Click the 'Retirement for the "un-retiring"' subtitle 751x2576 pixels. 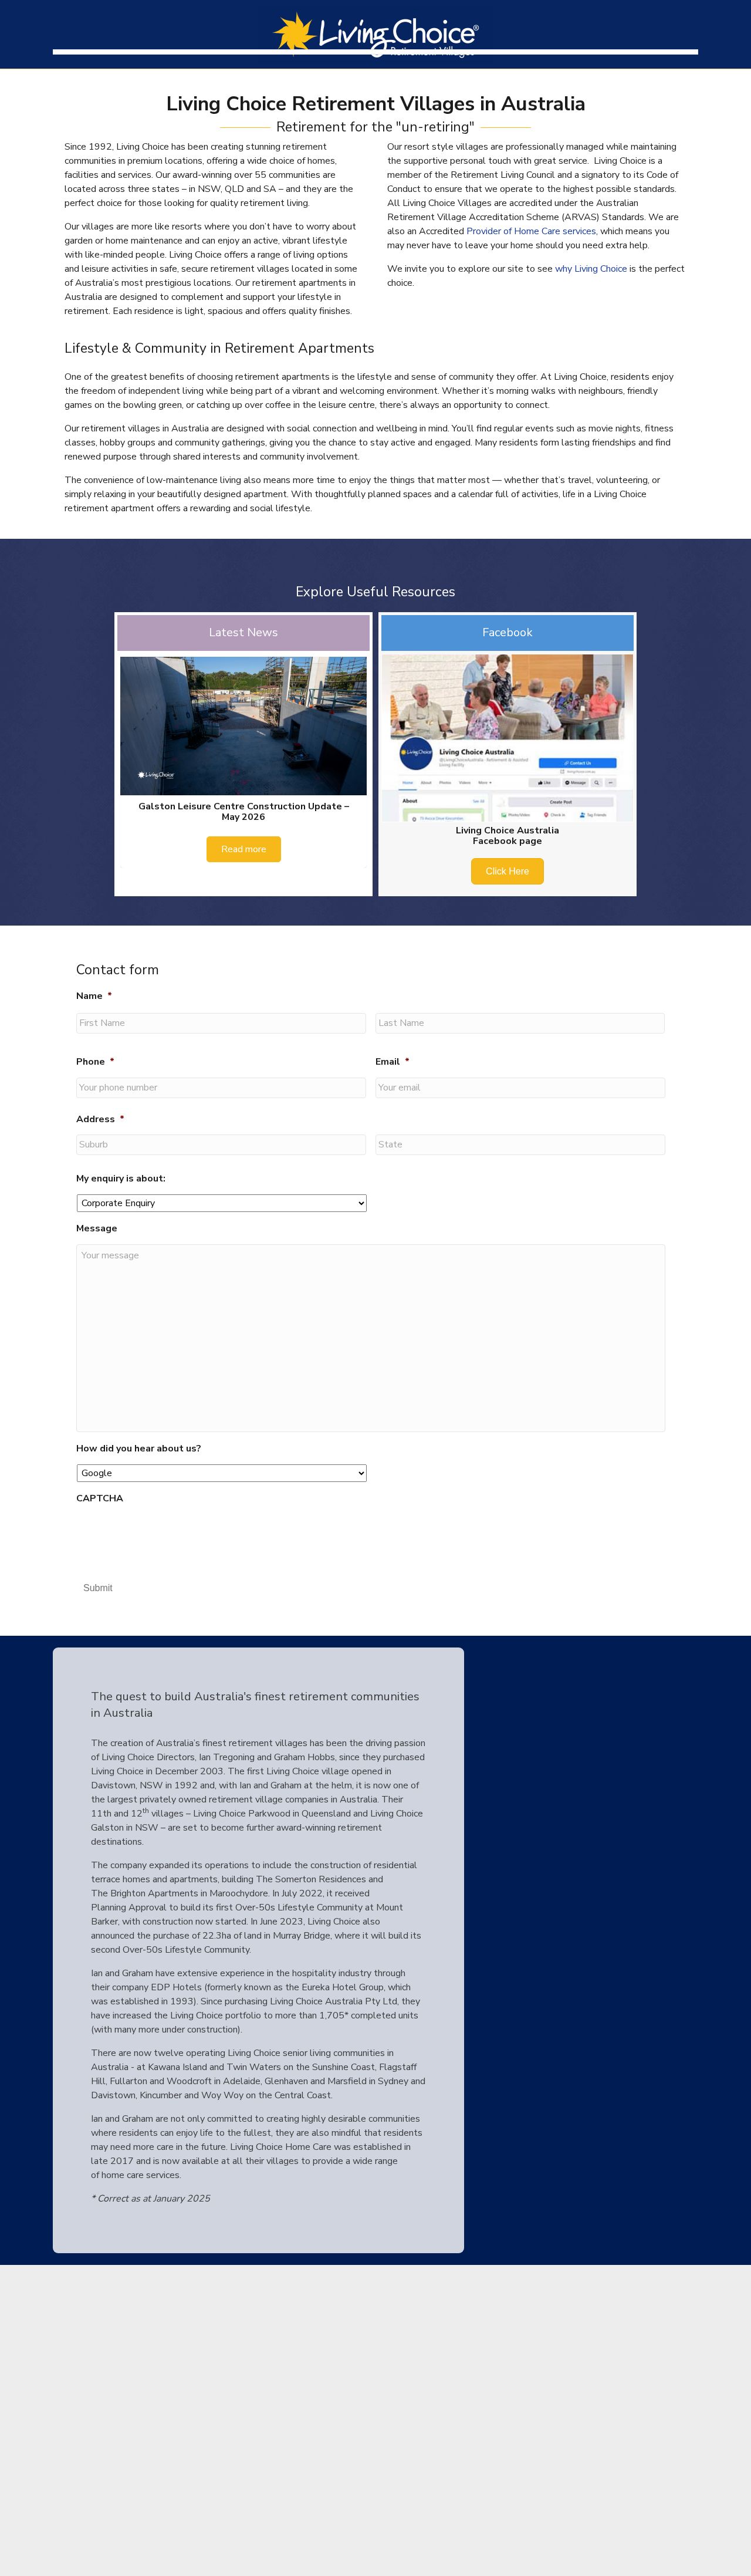375,127
